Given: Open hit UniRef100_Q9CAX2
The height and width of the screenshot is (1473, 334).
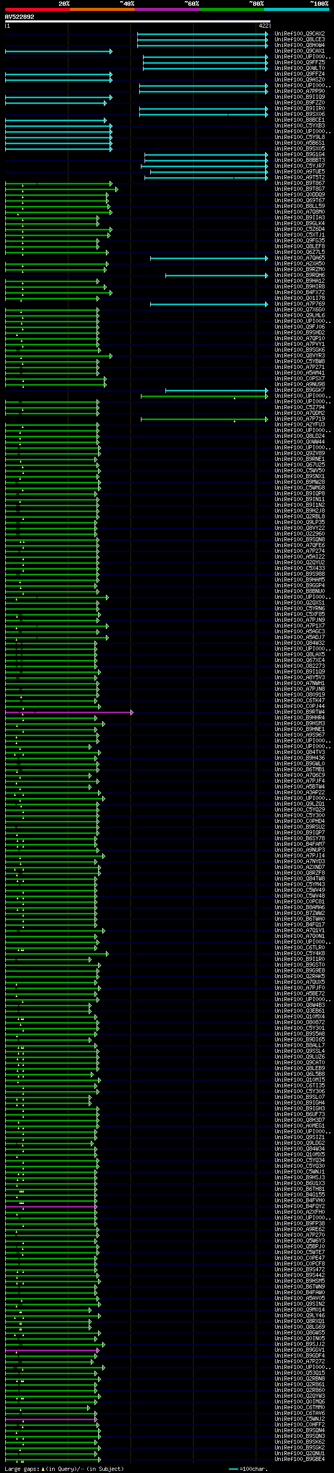Looking at the screenshot, I should coord(300,34).
